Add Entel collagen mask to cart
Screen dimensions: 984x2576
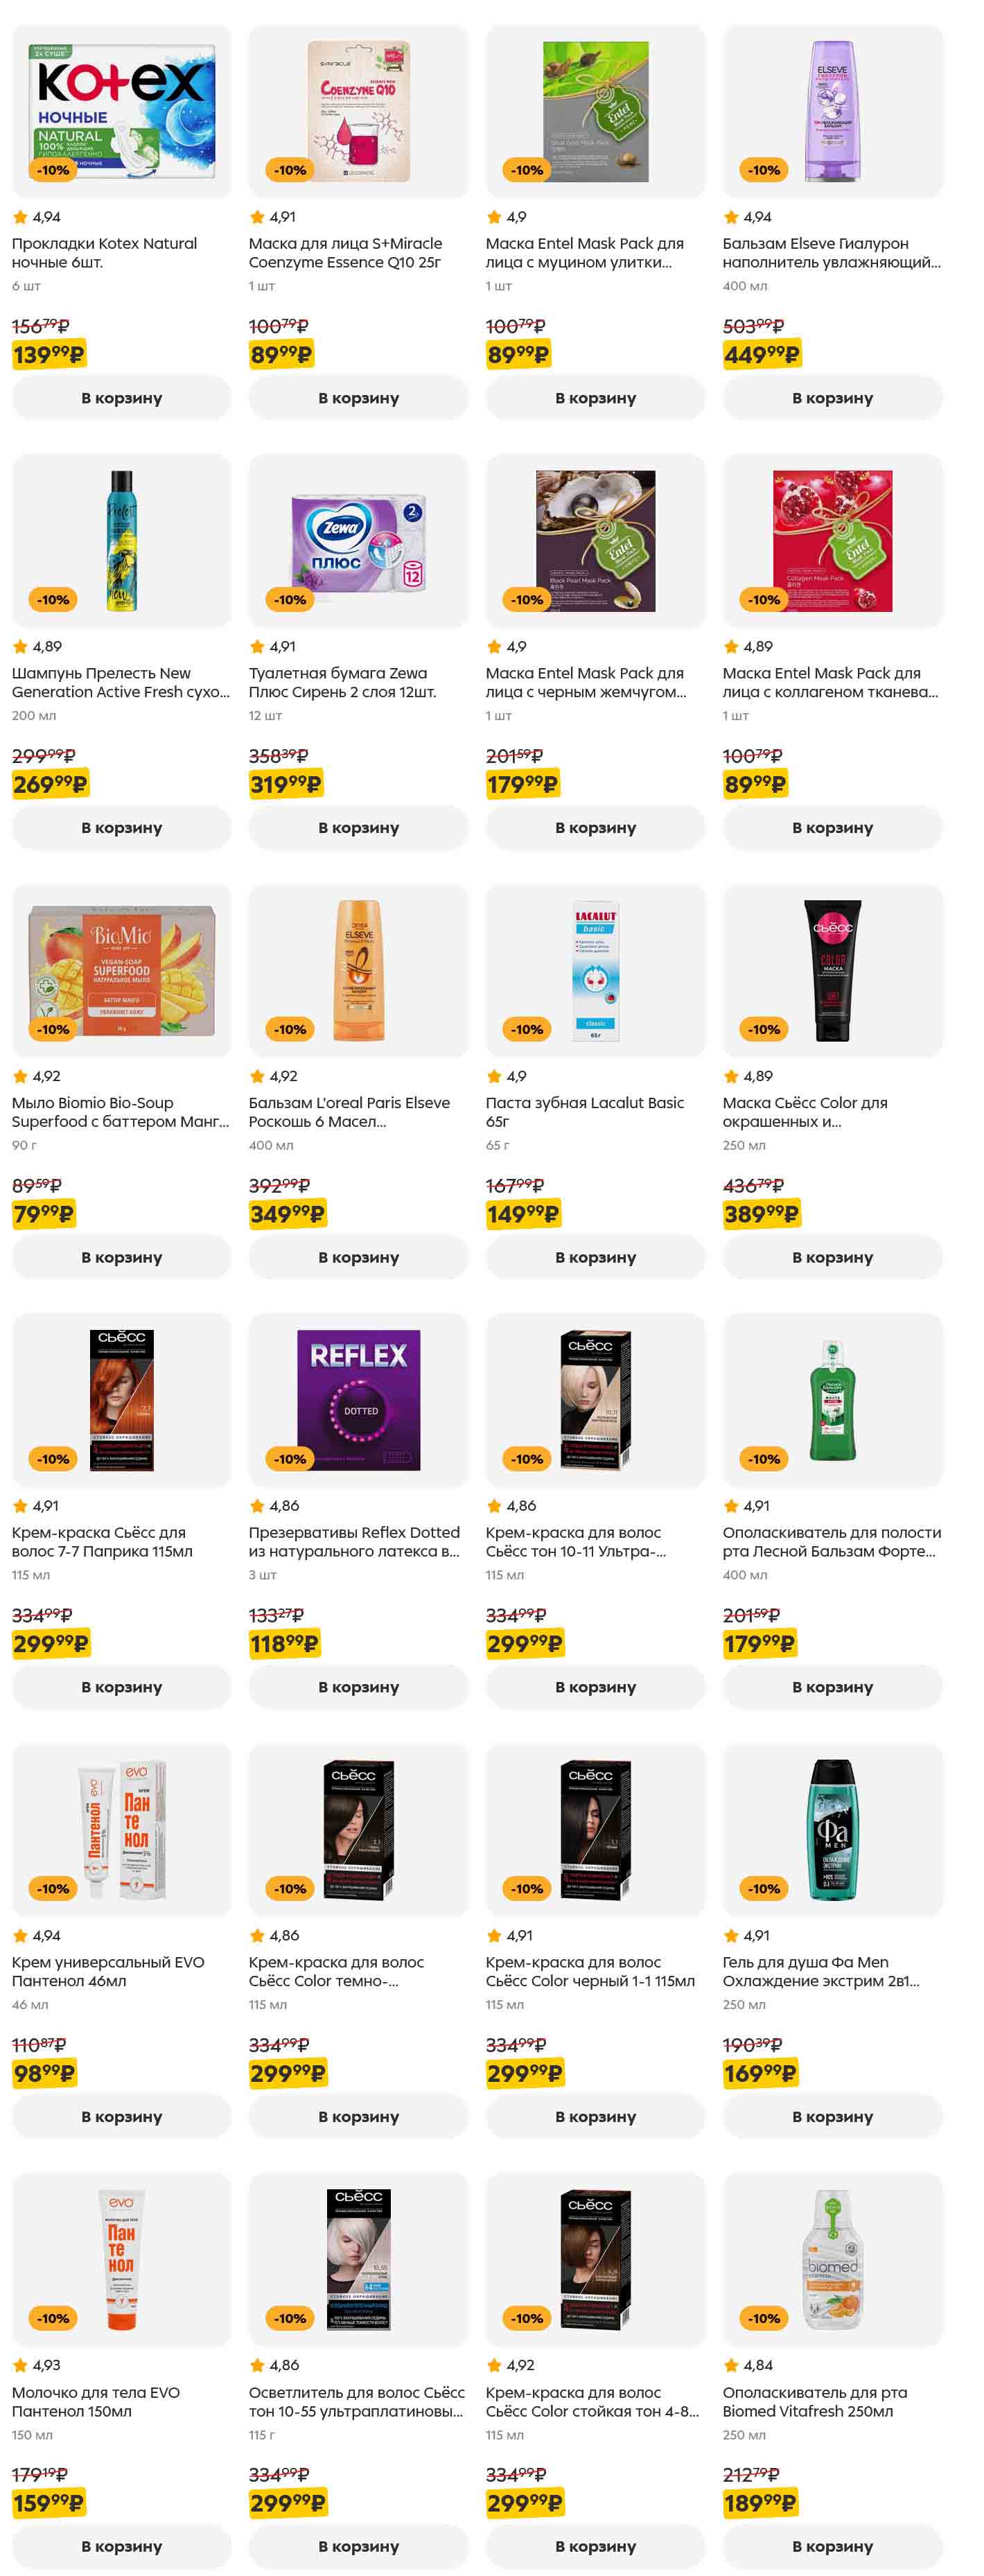832,828
